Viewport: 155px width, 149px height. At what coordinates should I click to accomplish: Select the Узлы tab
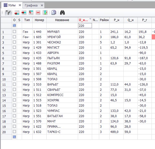[12, 5]
